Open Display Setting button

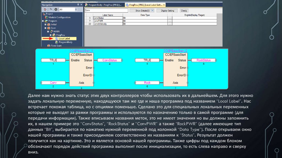tap(167, 11)
